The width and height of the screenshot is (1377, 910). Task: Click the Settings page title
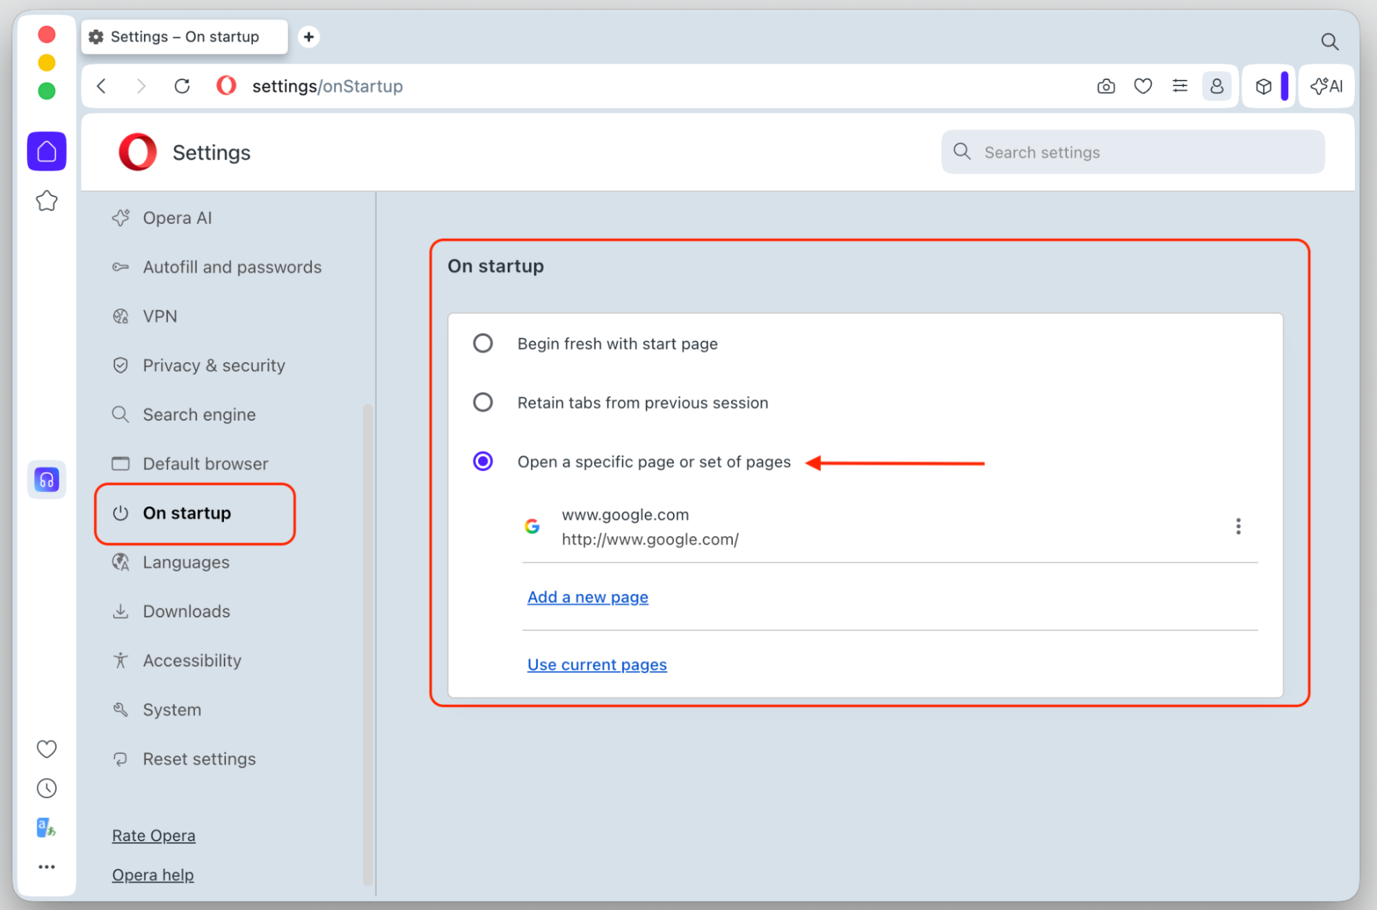[211, 153]
